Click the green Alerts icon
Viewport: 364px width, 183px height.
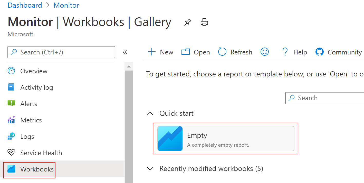11,104
